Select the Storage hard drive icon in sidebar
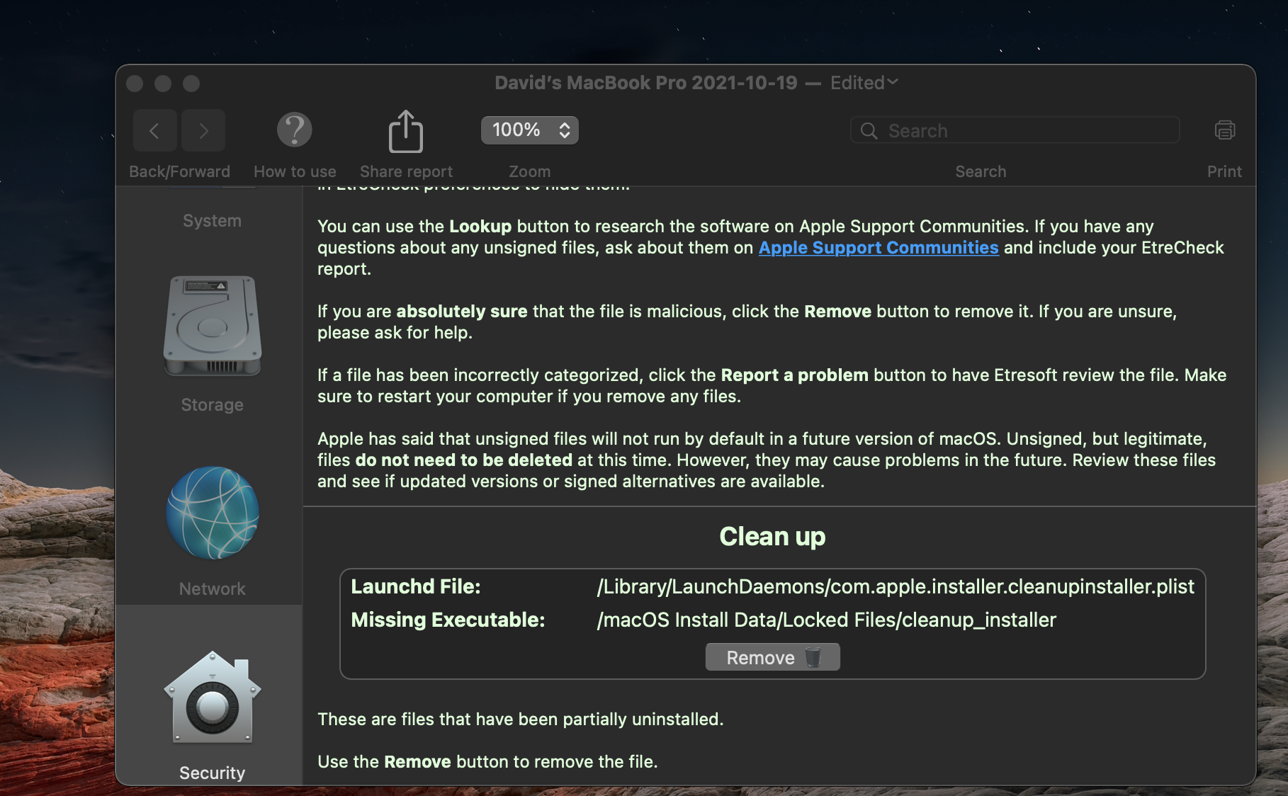Image resolution: width=1288 pixels, height=796 pixels. pyautogui.click(x=213, y=326)
